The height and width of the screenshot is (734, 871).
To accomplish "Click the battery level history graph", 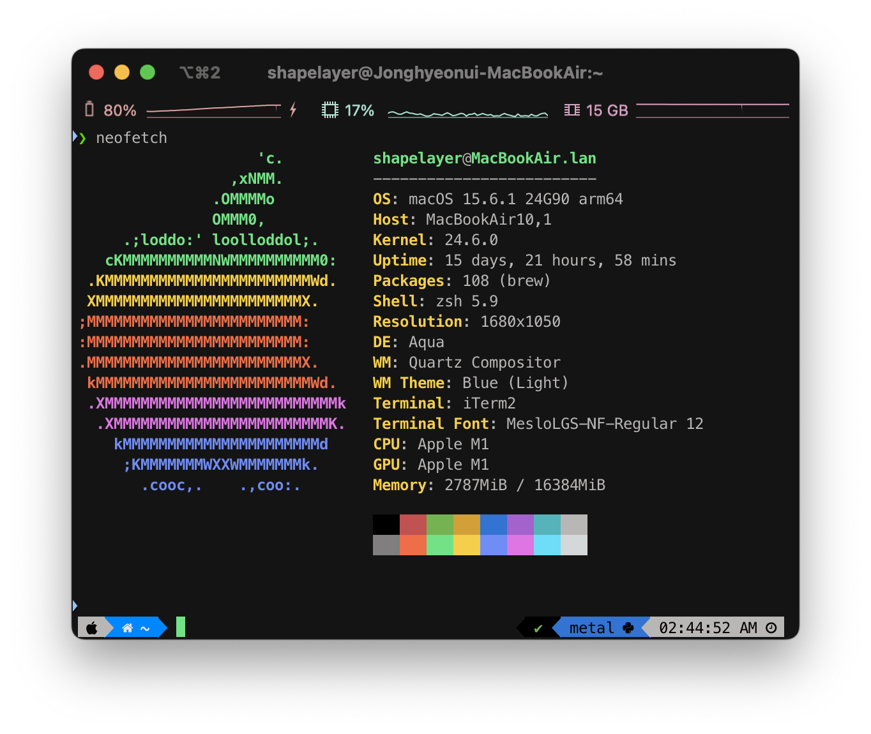I will coord(213,110).
